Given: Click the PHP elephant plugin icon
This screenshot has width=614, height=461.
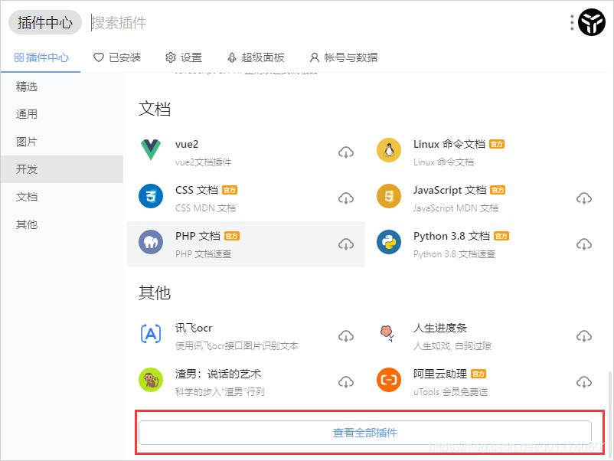Looking at the screenshot, I should click(x=151, y=242).
